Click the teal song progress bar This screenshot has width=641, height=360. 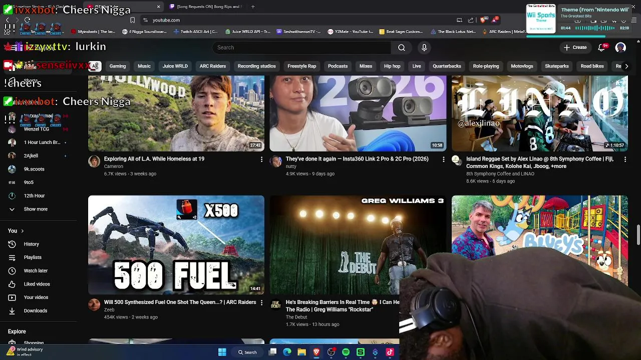point(566,36)
